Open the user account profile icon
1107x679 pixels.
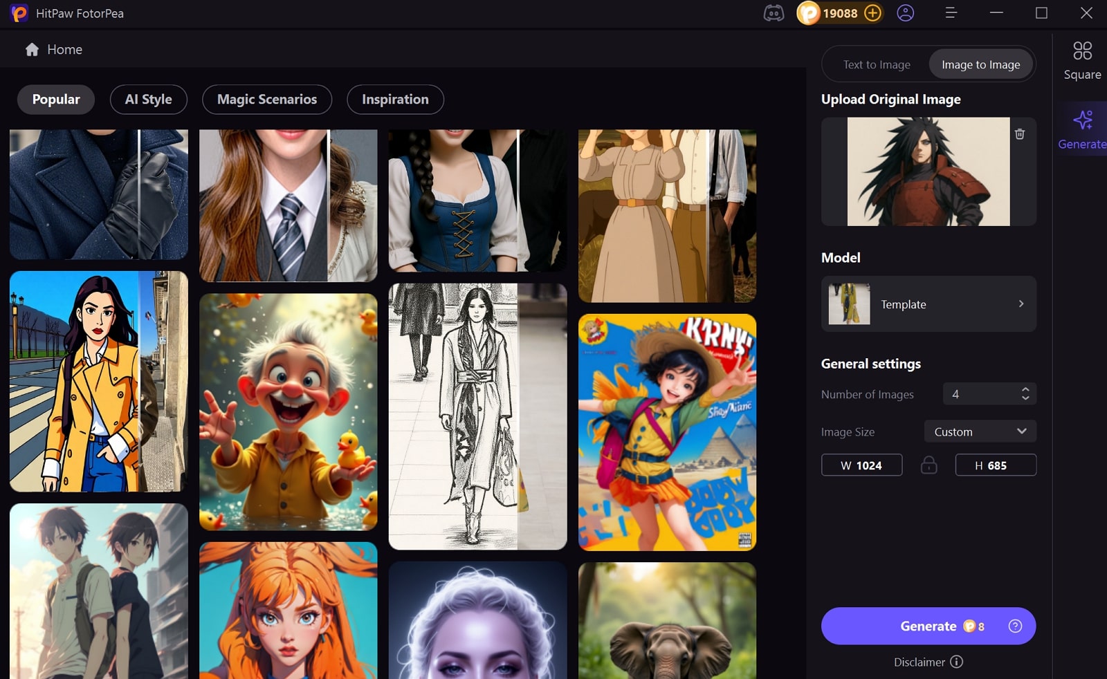point(906,13)
